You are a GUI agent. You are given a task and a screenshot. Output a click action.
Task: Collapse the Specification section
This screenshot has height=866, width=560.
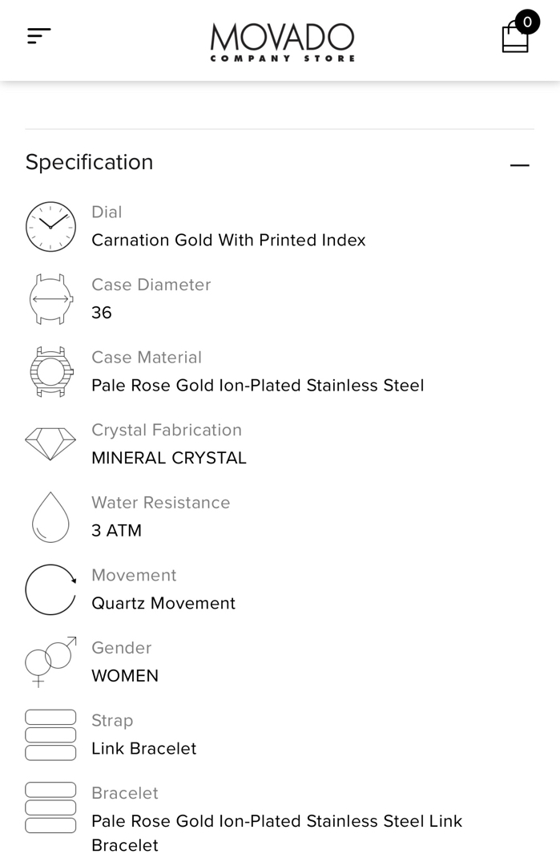(x=519, y=165)
